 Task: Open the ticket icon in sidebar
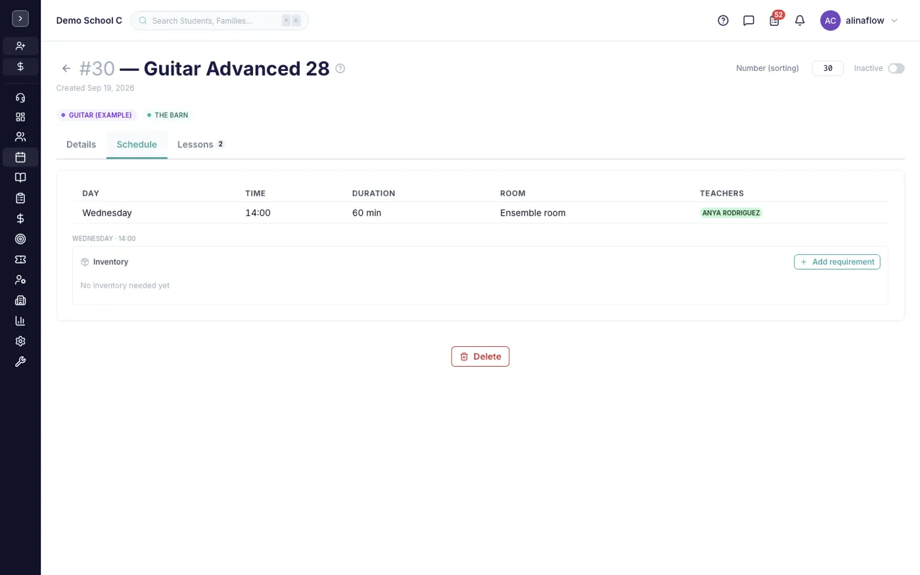[x=20, y=260]
